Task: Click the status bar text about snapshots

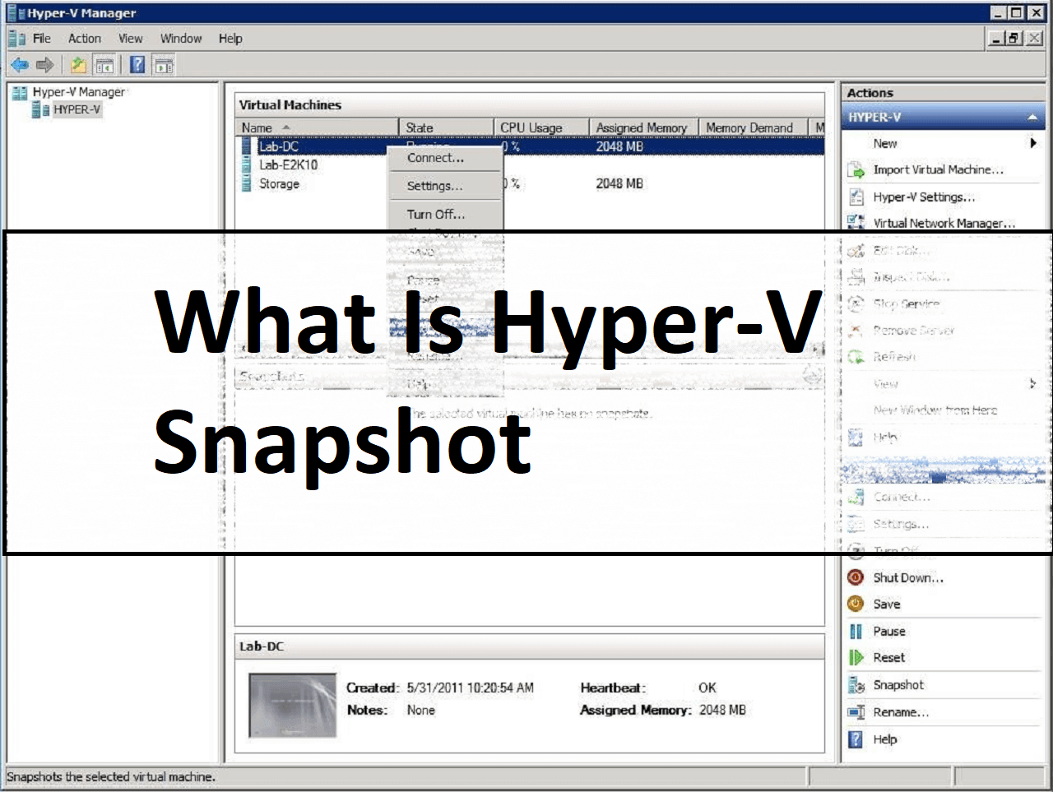Action: click(x=111, y=776)
